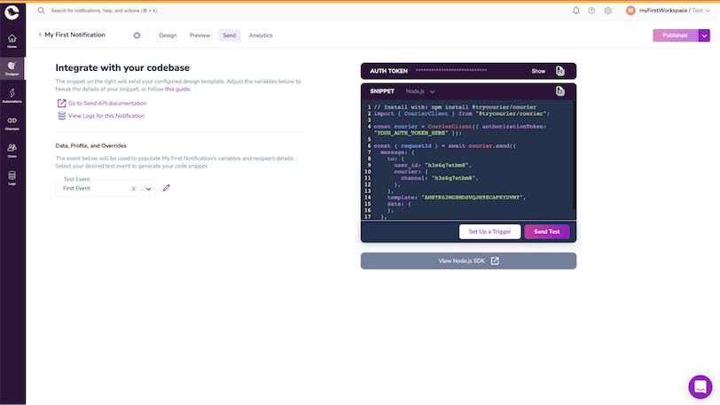This screenshot has height=405, width=720.
Task: Edit the test event with pencil icon
Action: pos(166,188)
